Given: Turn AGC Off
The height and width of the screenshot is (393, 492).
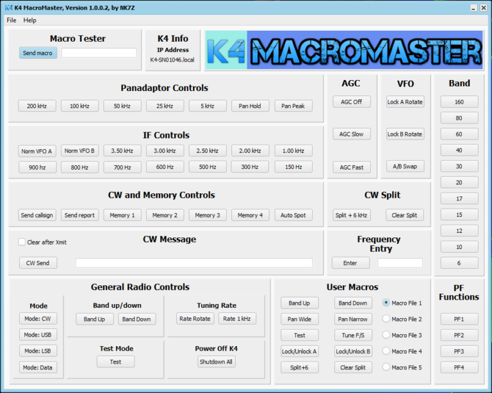Looking at the screenshot, I should coord(352,102).
